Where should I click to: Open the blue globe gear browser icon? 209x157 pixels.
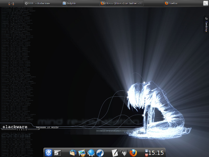click(91, 153)
